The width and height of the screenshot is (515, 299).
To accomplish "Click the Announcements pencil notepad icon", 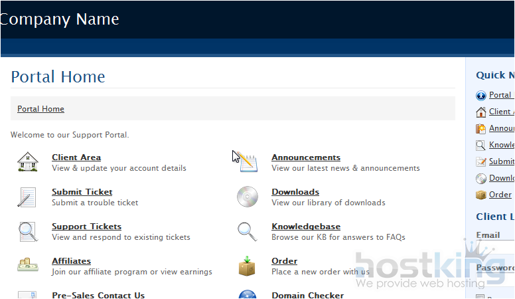I will tap(247, 162).
